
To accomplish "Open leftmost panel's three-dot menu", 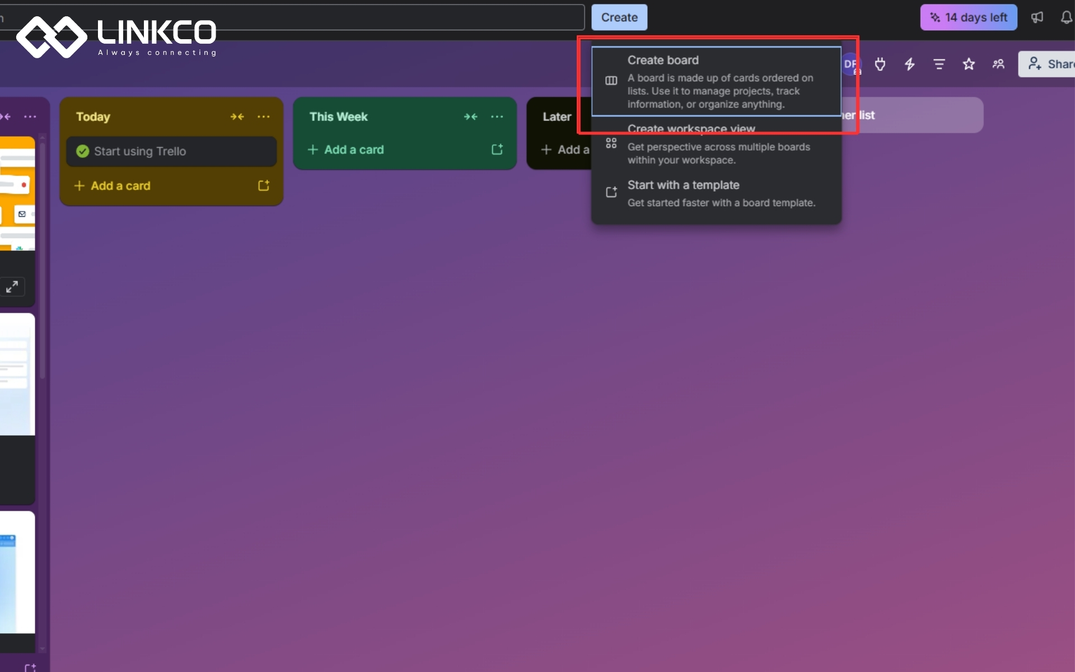I will click(30, 116).
